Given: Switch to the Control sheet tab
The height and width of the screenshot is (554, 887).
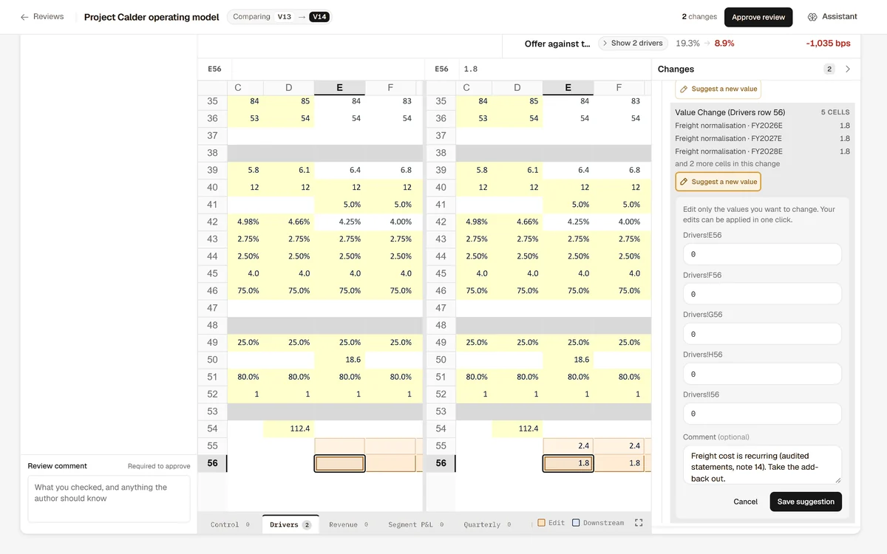Looking at the screenshot, I should (x=230, y=524).
